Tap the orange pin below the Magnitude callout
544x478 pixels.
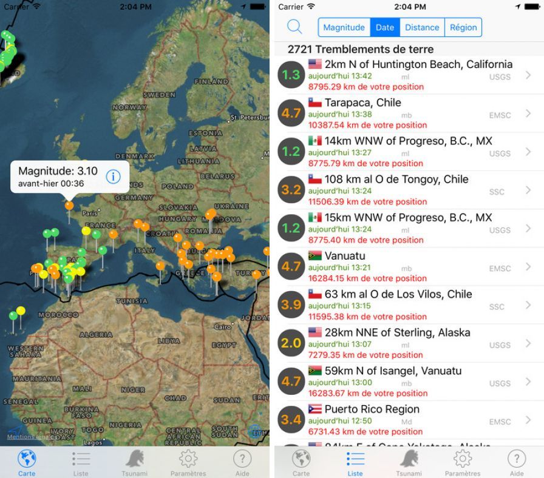pos(69,206)
